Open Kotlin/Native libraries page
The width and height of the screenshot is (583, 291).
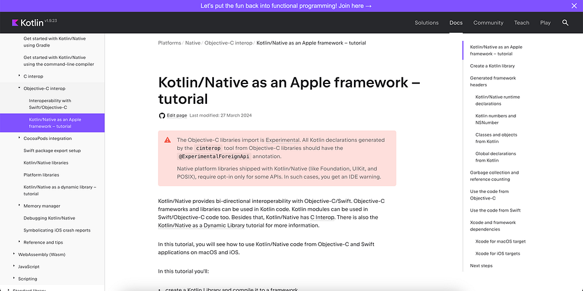[45, 163]
